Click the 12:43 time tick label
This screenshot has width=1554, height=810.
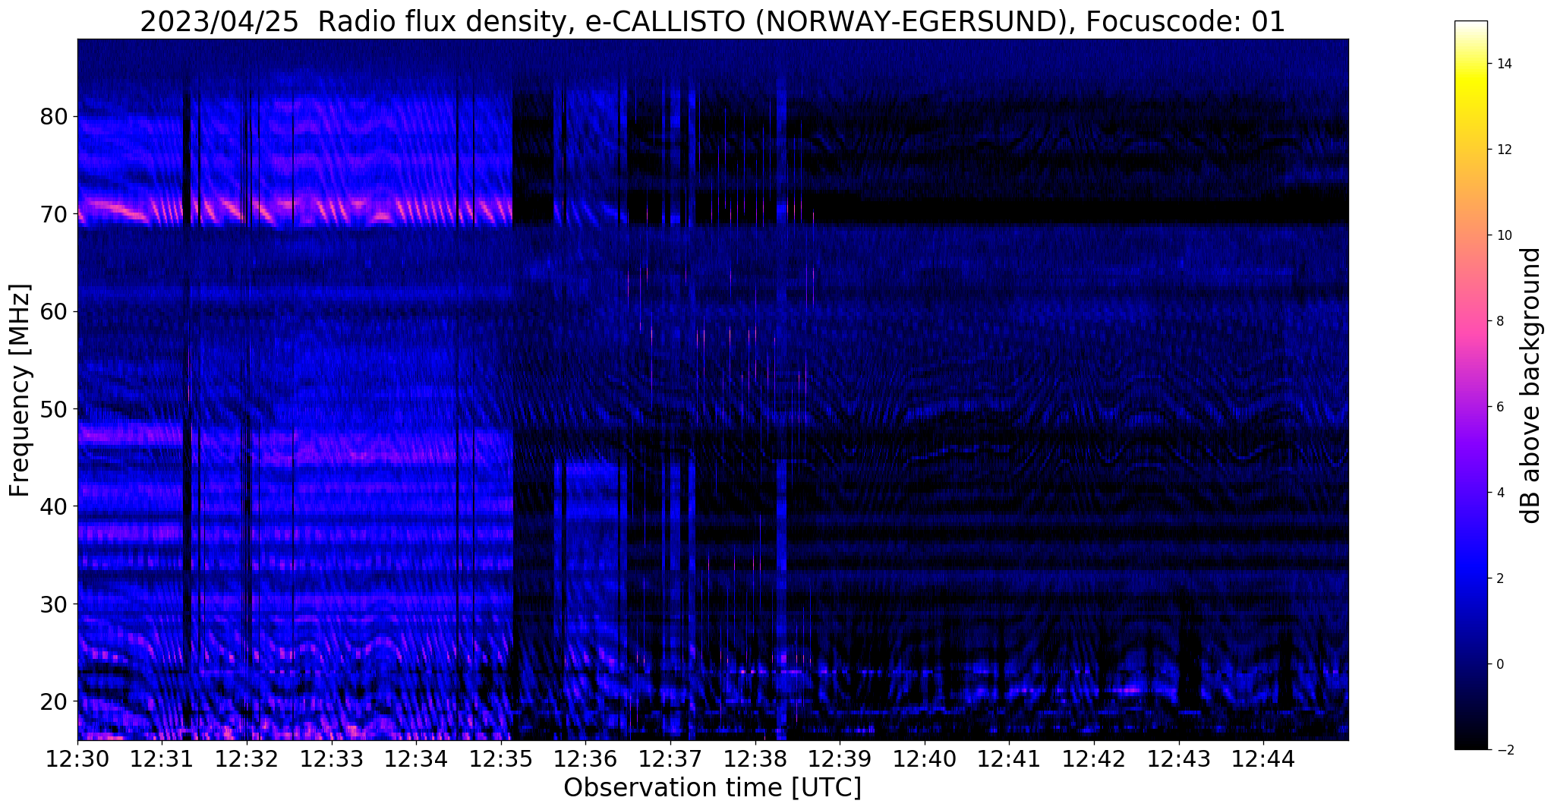pos(1179,759)
